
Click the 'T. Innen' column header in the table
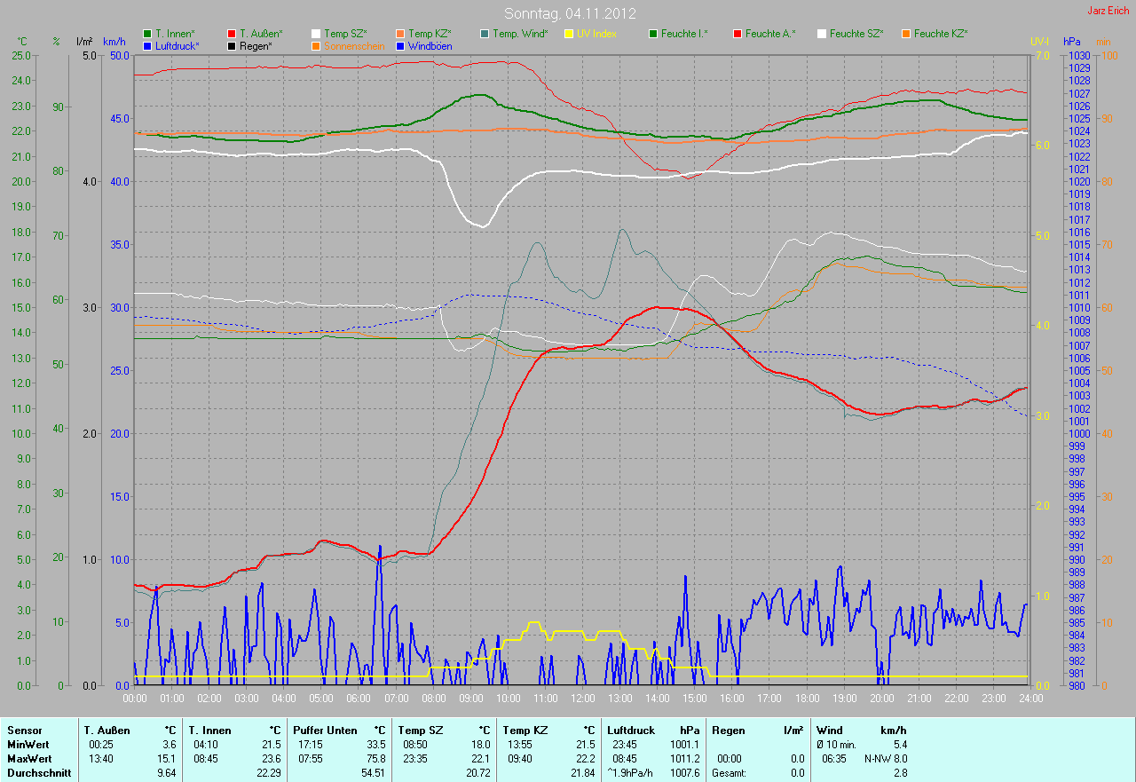(210, 731)
